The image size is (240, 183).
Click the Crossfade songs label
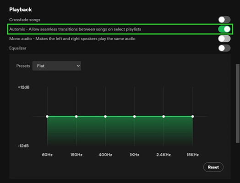coord(25,20)
